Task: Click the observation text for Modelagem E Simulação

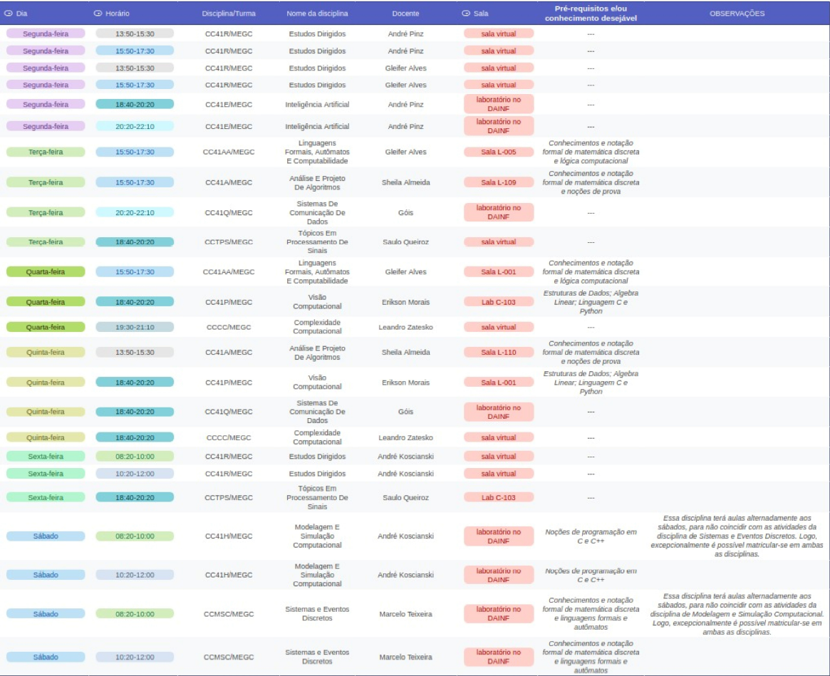Action: (737, 536)
